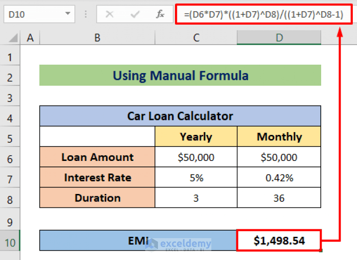Select row 10 header

coord(10,240)
